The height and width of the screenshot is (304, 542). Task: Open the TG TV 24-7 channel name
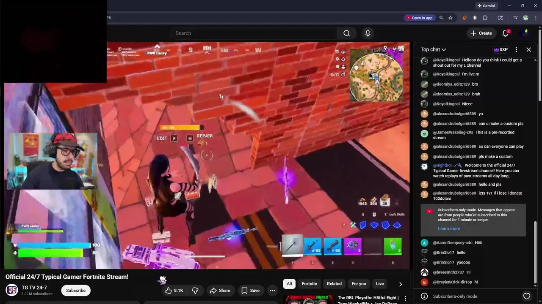(x=34, y=288)
